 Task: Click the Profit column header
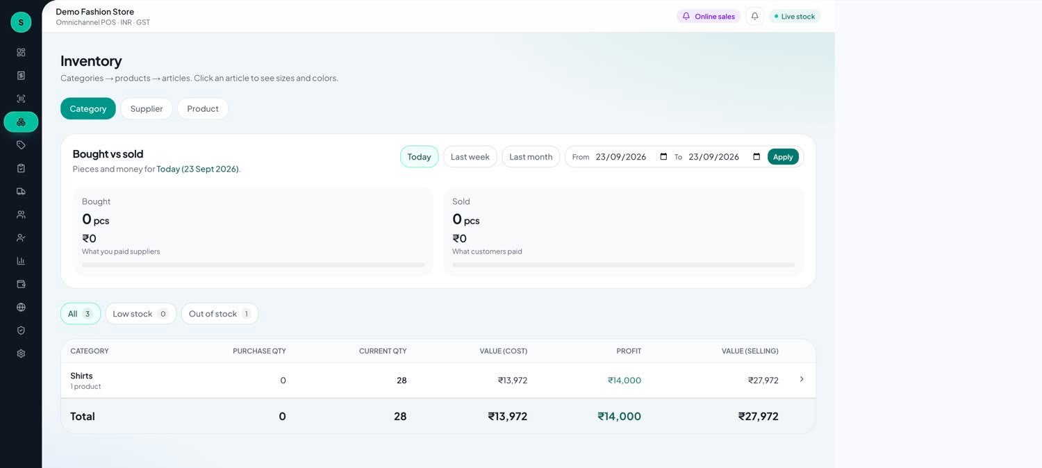tap(629, 351)
